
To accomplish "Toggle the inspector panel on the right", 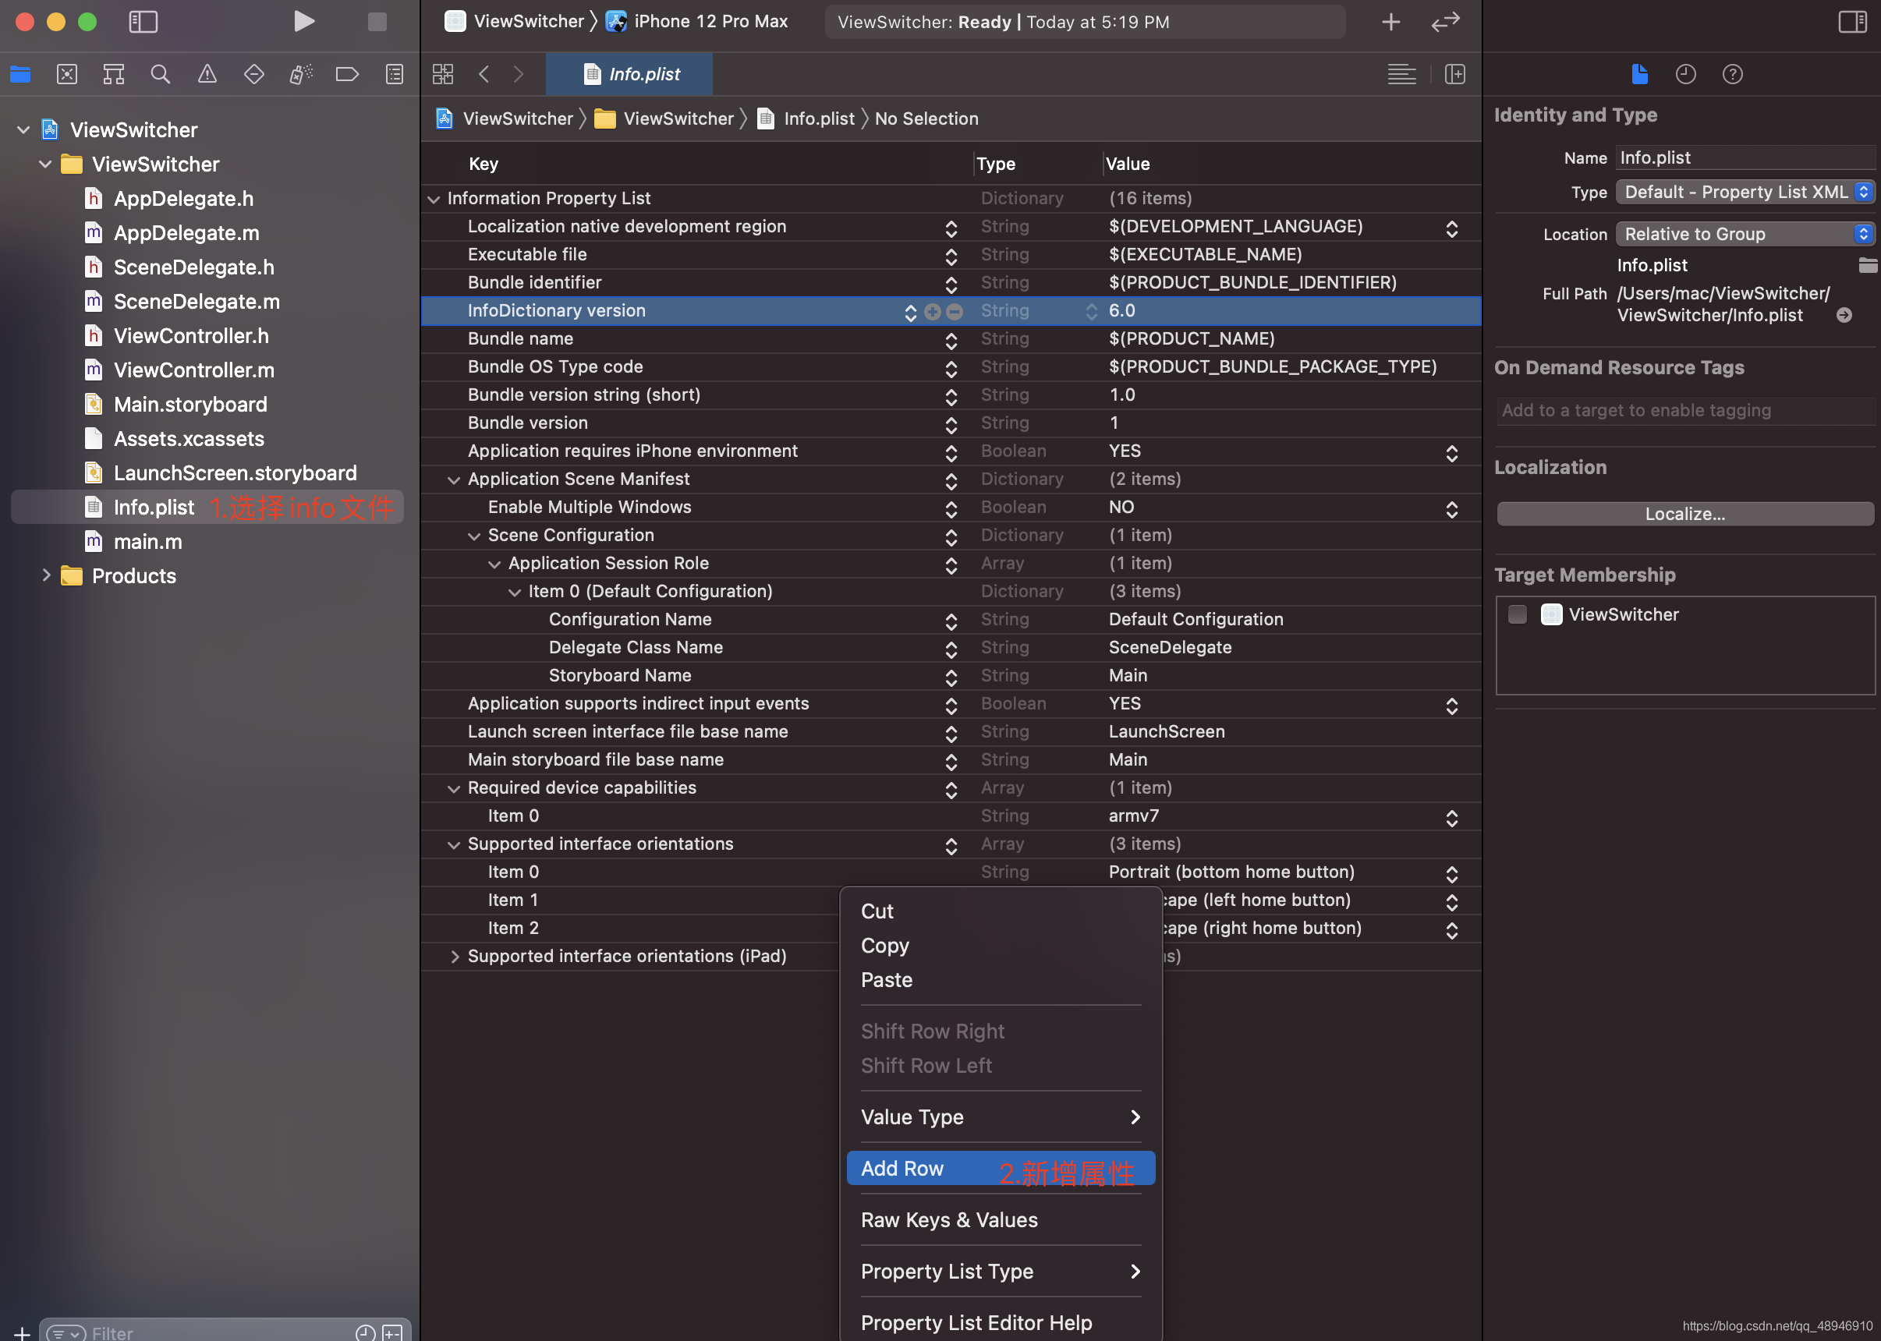I will [x=1853, y=22].
